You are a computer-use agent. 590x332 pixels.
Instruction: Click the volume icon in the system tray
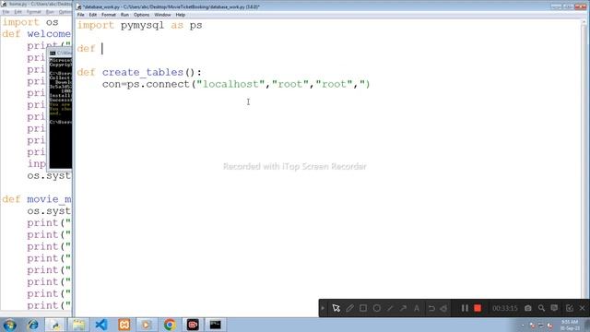pos(550,326)
